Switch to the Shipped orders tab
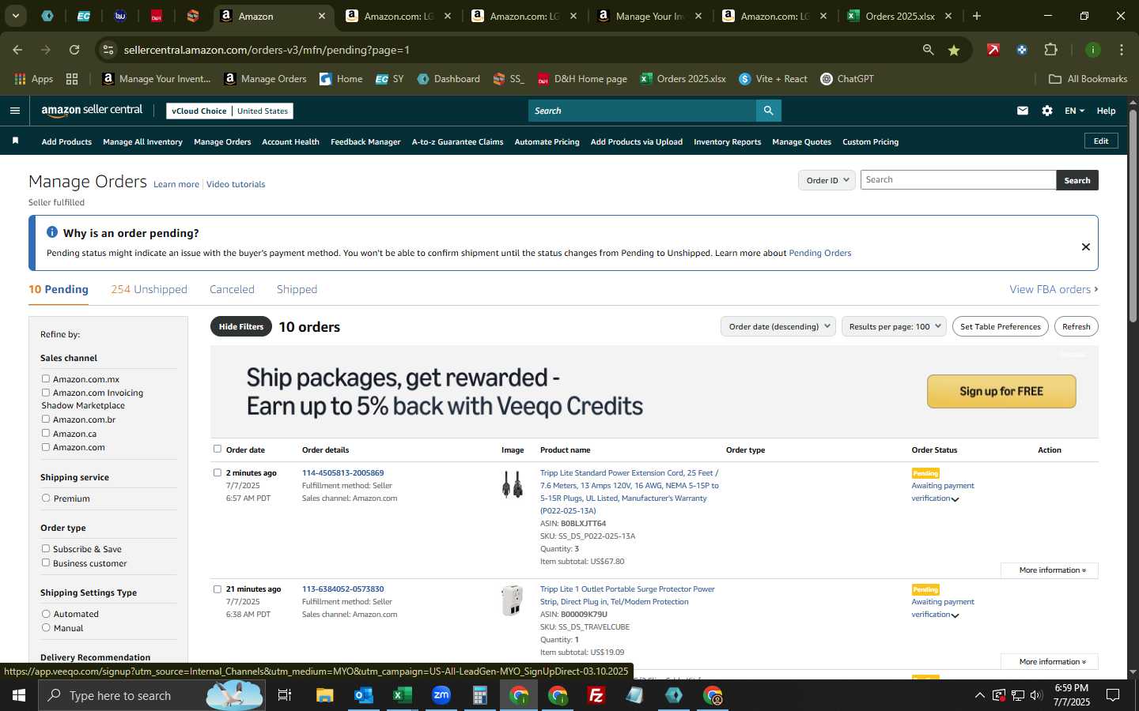Image resolution: width=1139 pixels, height=711 pixels. click(297, 289)
